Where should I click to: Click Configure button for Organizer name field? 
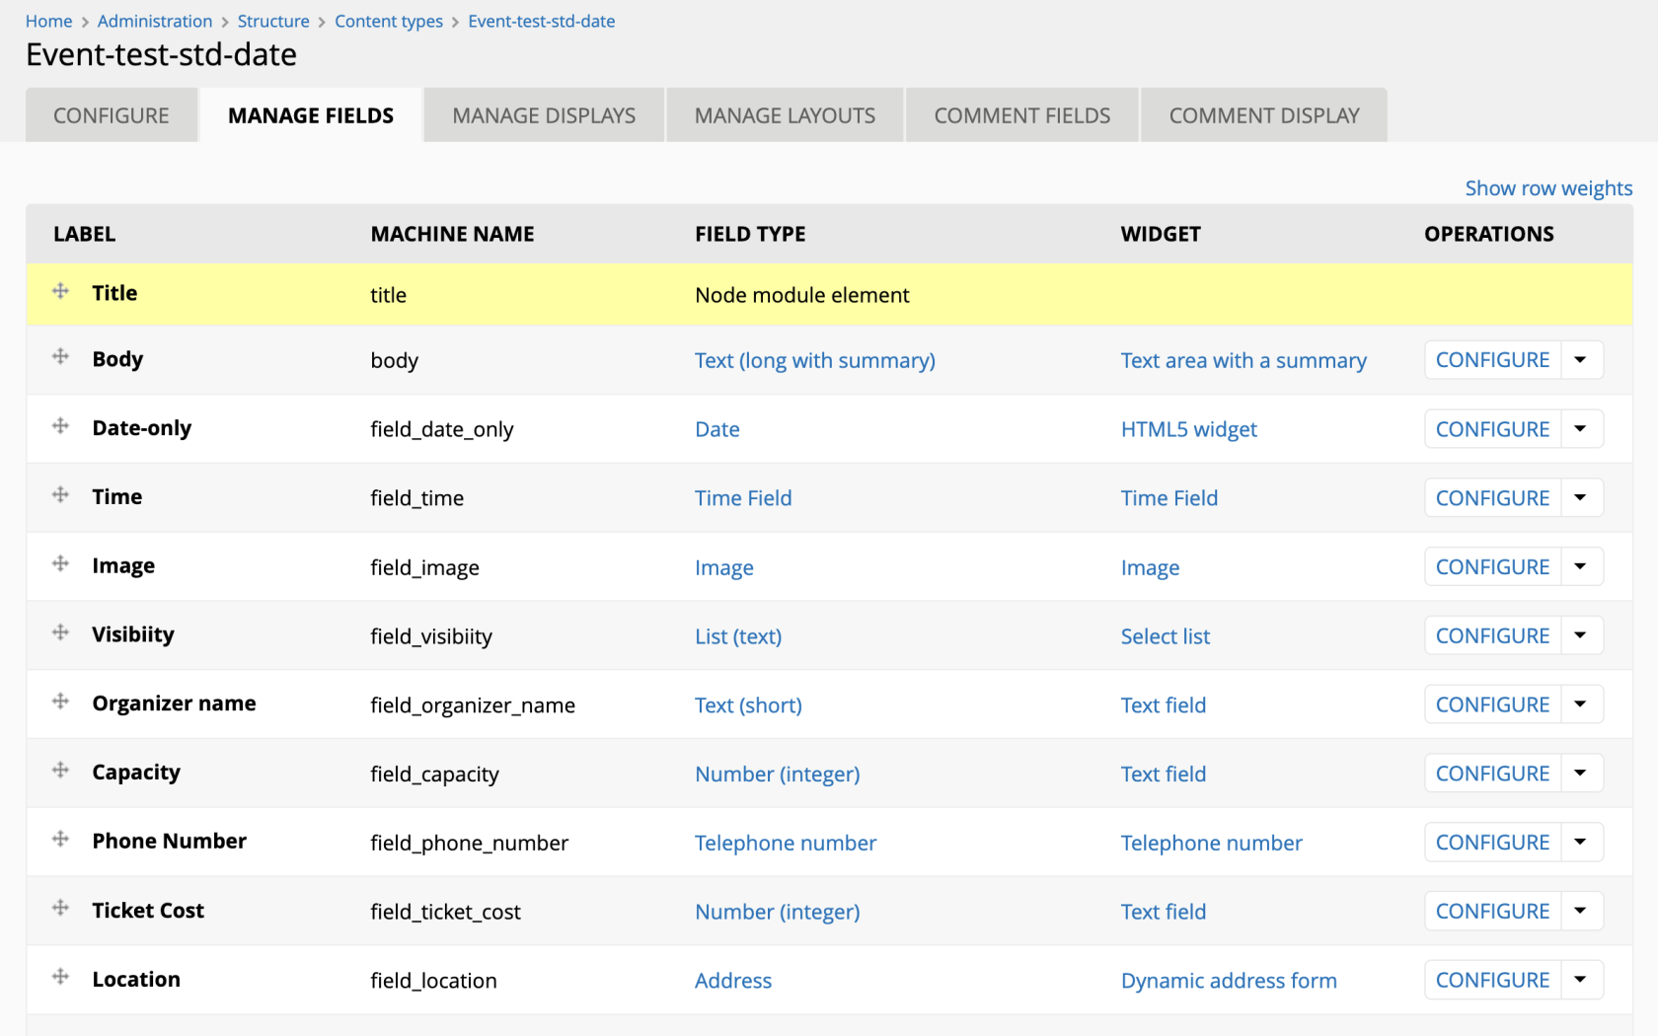point(1492,704)
